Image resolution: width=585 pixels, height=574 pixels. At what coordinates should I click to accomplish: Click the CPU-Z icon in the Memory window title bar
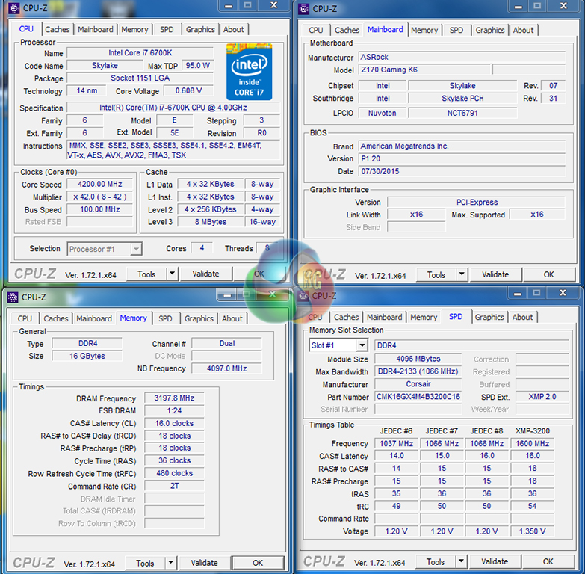pos(13,297)
